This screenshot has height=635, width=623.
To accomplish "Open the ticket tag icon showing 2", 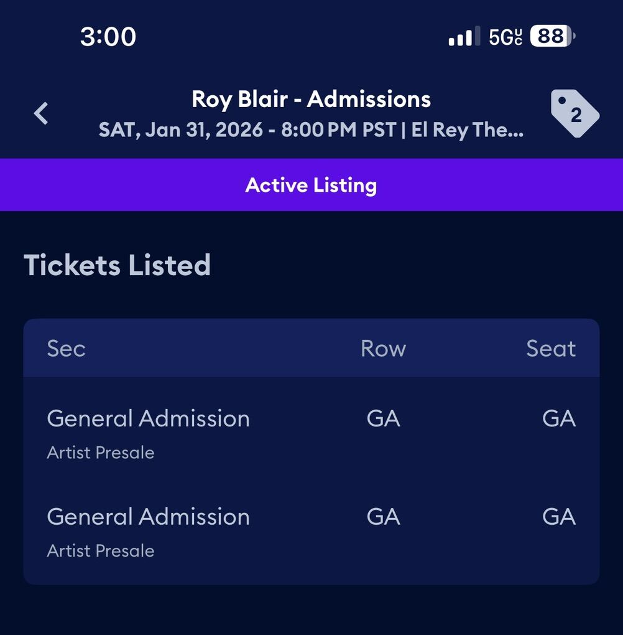I will 575,114.
